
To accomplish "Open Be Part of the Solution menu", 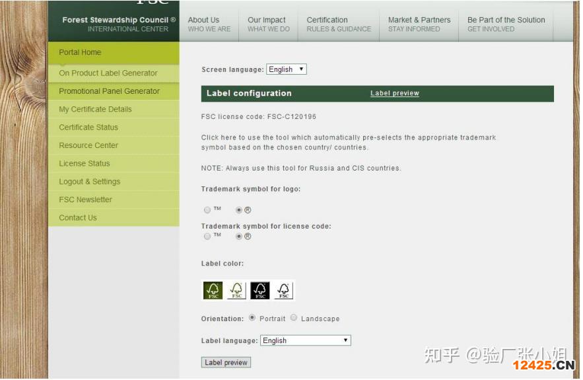I will pos(507,24).
